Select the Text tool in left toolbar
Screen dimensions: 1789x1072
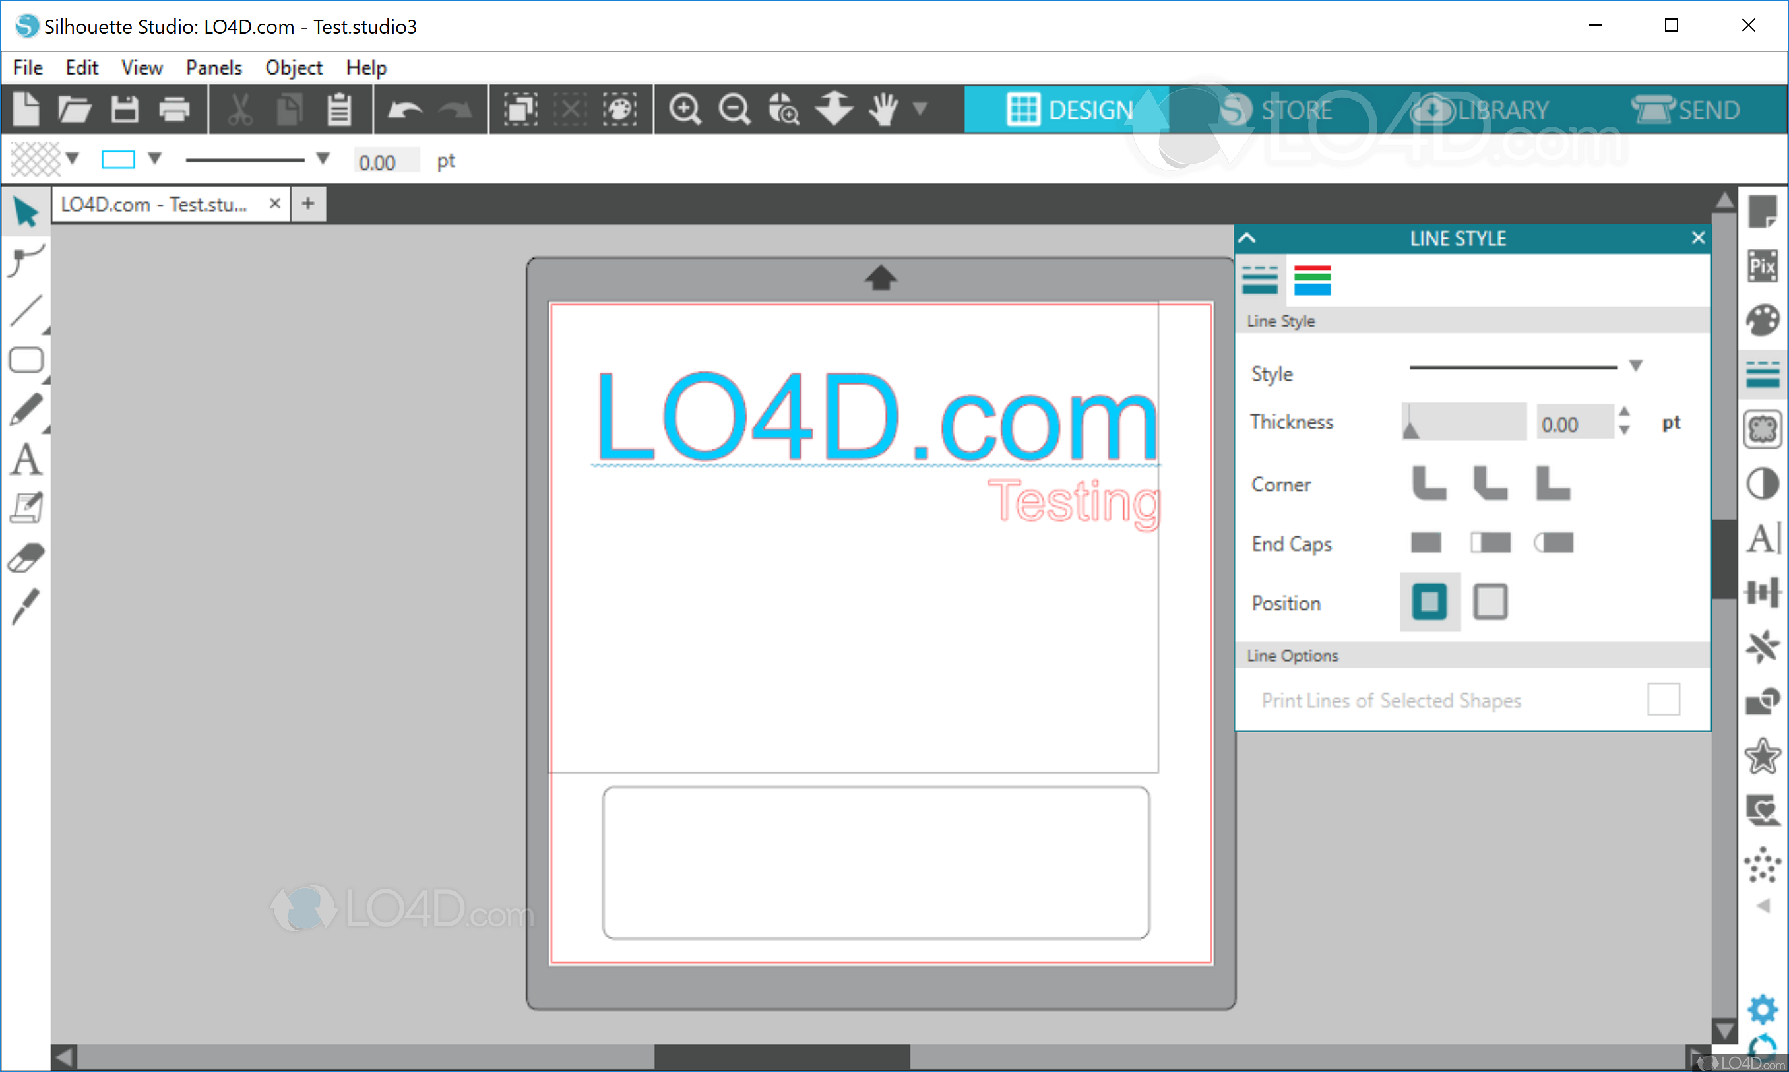[x=26, y=459]
